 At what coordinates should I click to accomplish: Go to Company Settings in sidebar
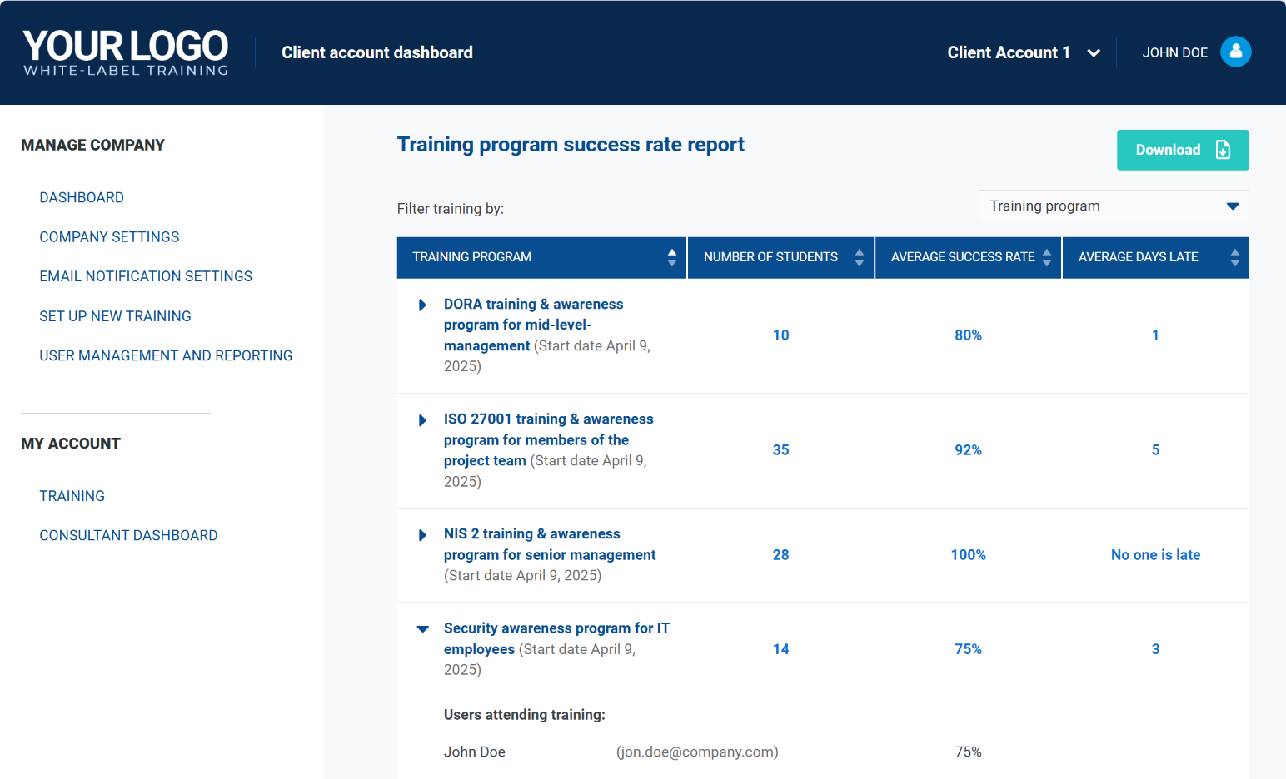[109, 237]
